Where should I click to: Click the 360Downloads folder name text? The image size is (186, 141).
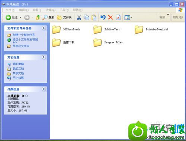tap(71, 29)
